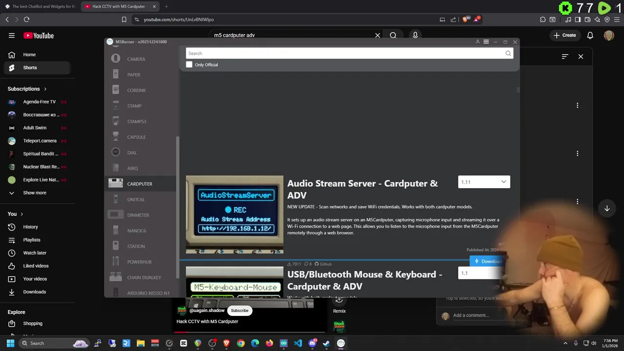Open Steam from taskbar

coord(326,343)
